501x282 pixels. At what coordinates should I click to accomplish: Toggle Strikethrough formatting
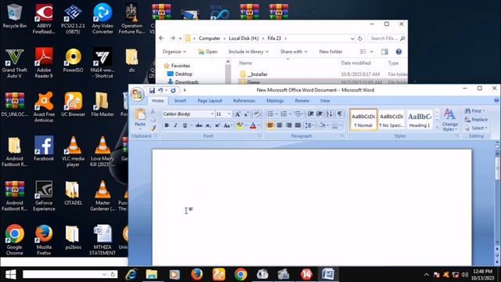[x=199, y=125]
